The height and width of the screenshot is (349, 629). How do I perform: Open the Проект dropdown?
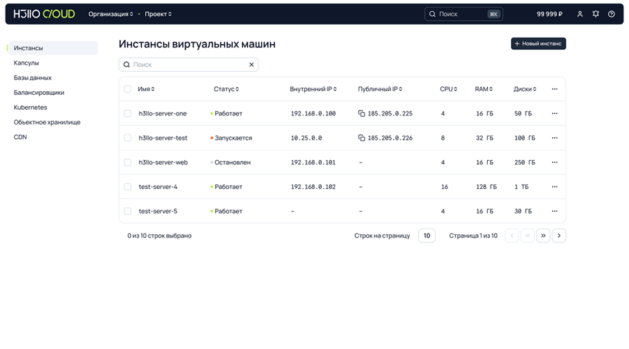coord(156,13)
